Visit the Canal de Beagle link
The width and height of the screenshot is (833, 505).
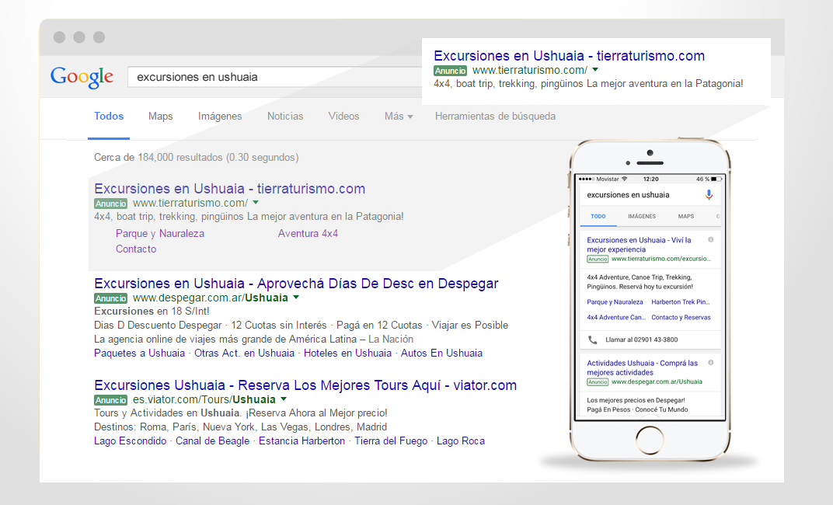tap(212, 441)
